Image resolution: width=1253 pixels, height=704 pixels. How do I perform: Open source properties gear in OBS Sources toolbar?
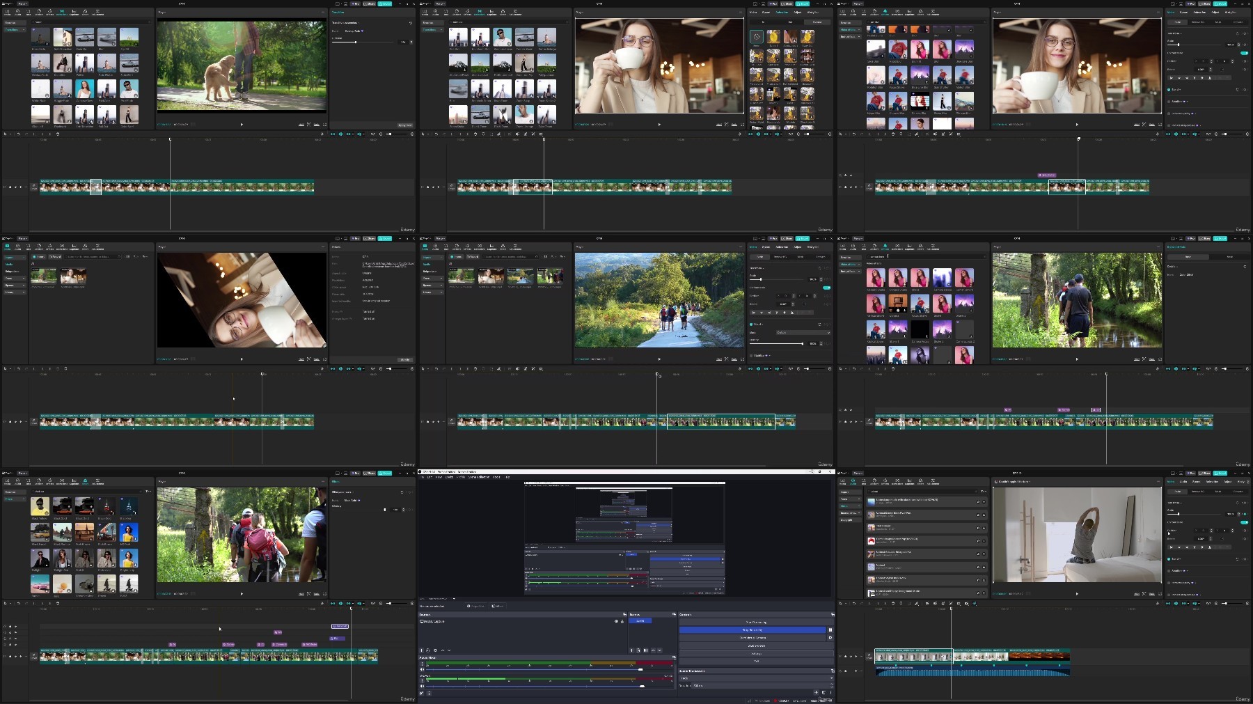[435, 650]
